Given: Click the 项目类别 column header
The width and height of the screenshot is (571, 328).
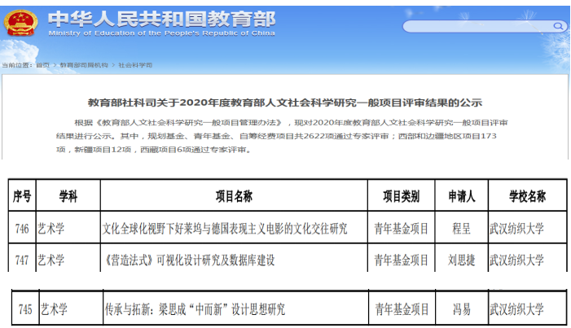Looking at the screenshot, I should pos(401,197).
